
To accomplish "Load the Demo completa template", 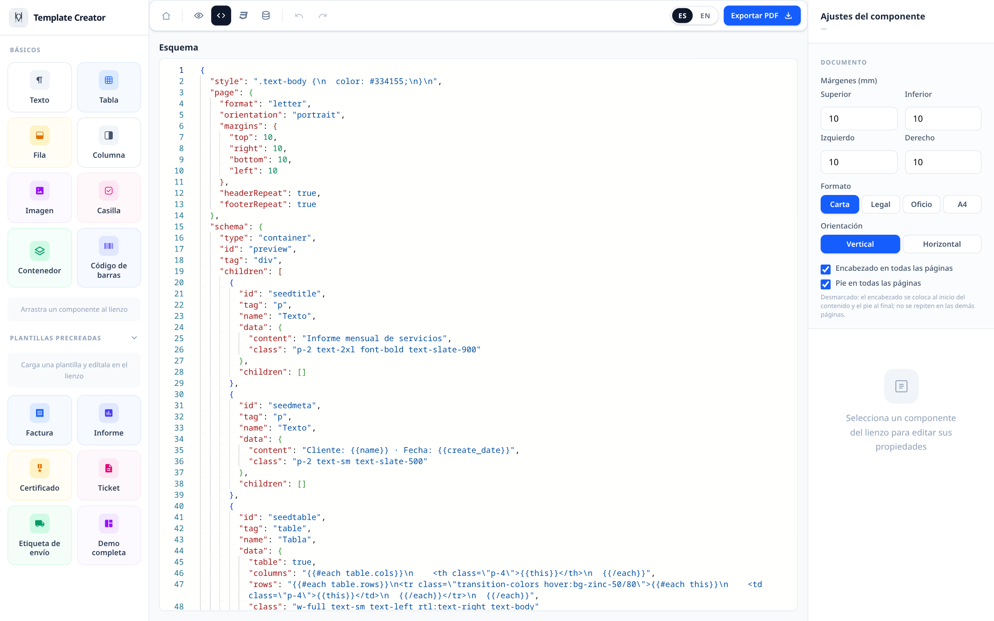I will (109, 535).
